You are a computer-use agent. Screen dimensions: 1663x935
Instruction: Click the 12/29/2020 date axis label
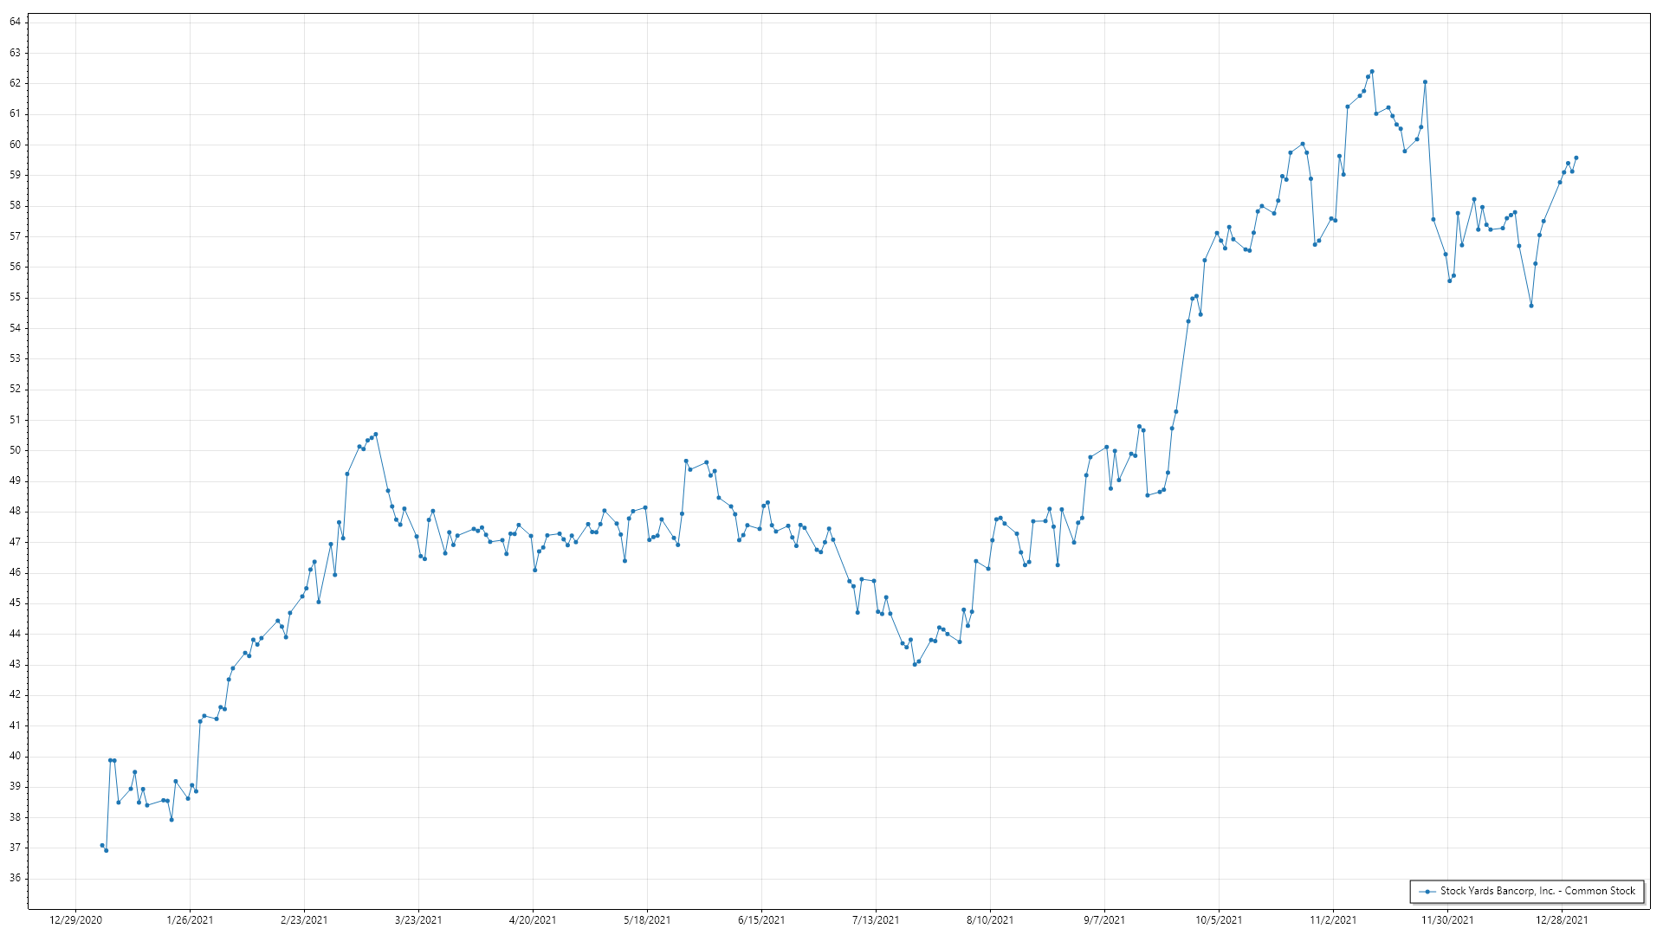click(x=76, y=920)
